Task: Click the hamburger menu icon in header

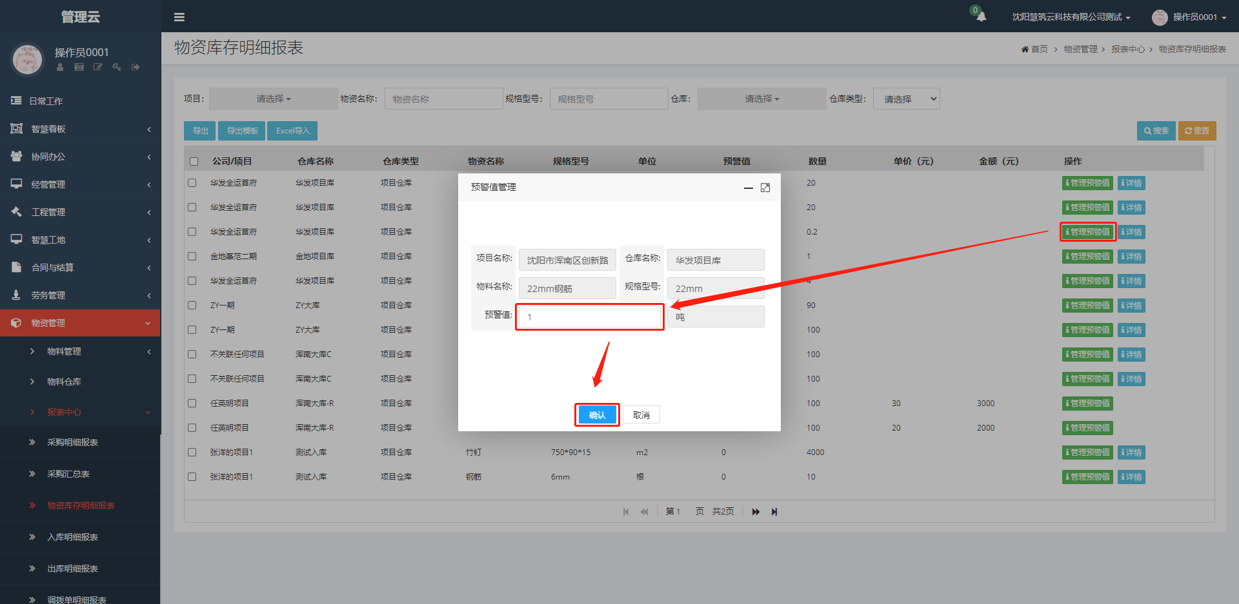Action: click(179, 17)
